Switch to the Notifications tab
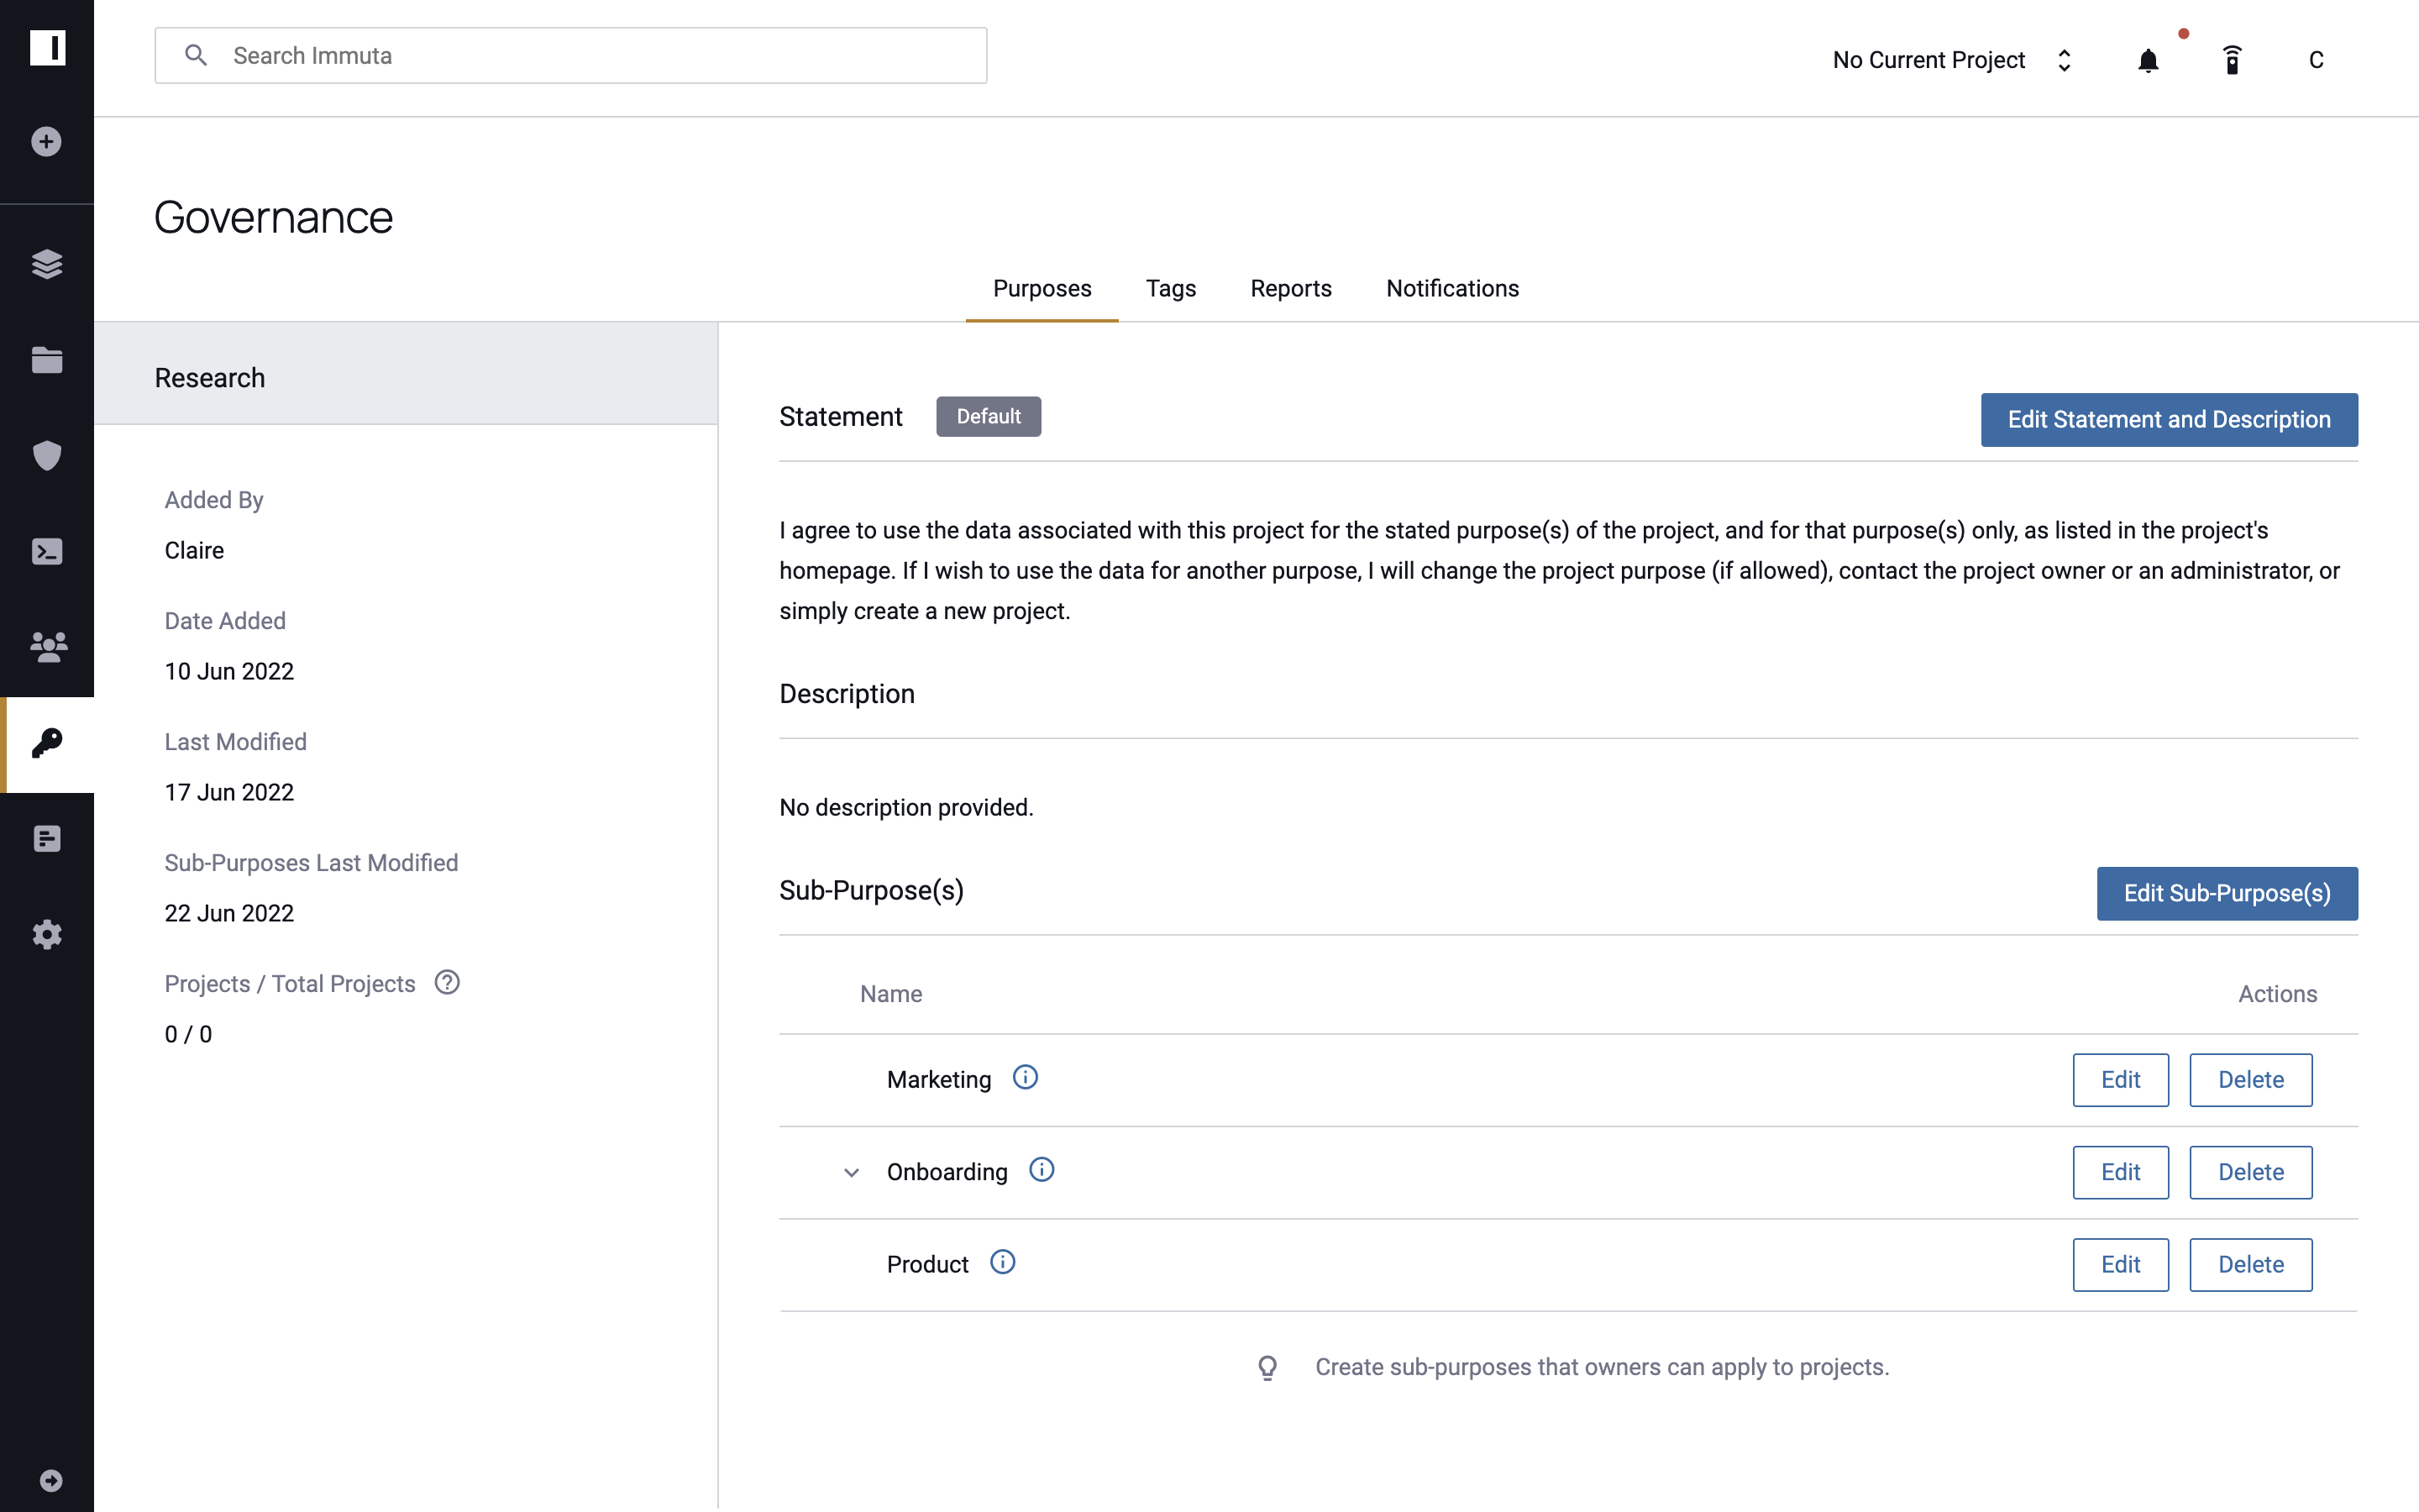Viewport: 2419px width, 1512px height. 1451,288
